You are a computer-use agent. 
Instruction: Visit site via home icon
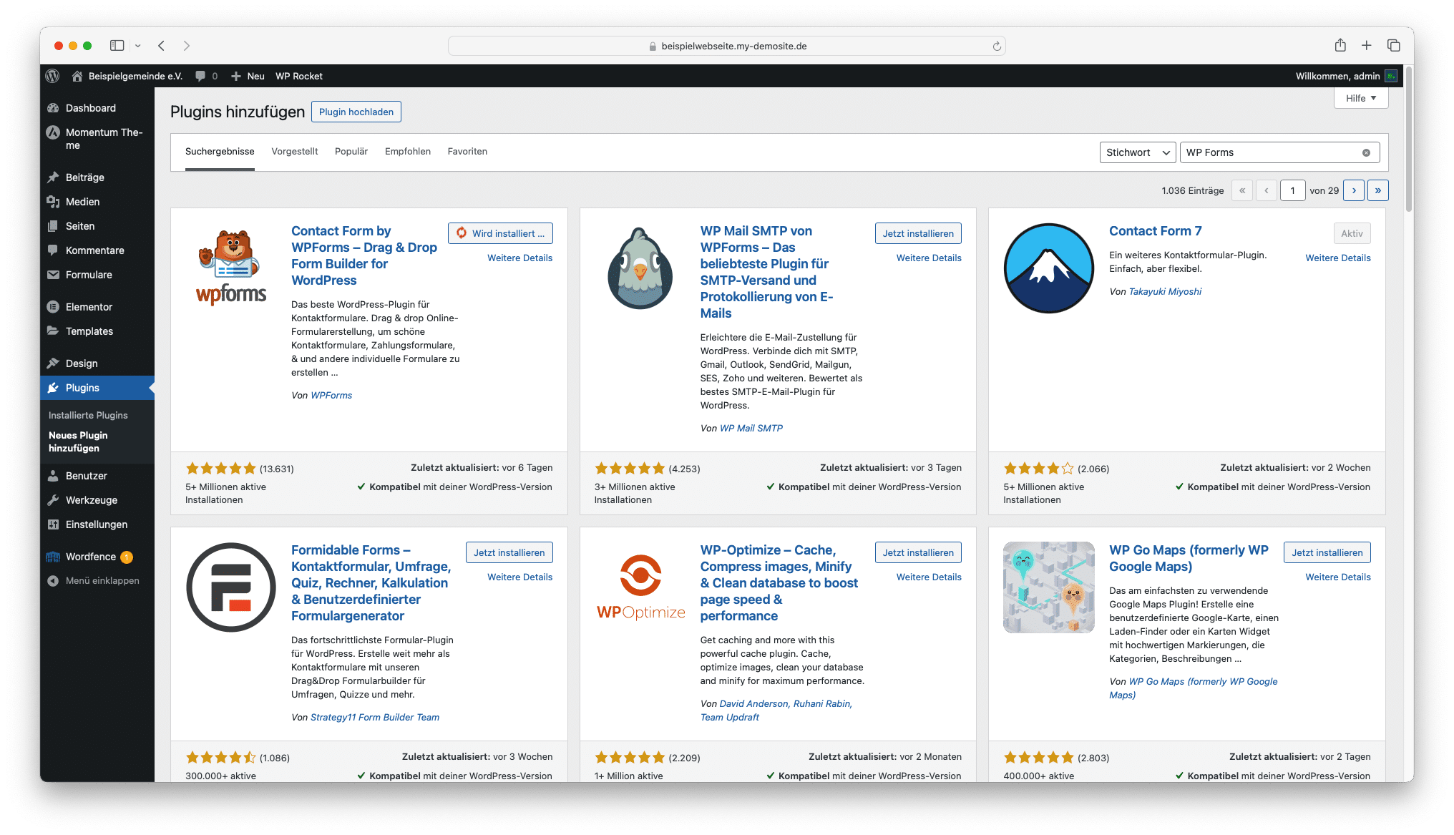(x=77, y=76)
